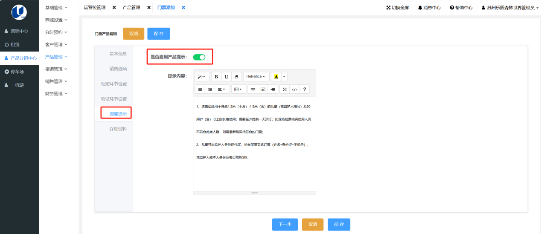Screen dimensions: 541x234
Task: Insert a picture using the image icon
Action: [x=263, y=90]
